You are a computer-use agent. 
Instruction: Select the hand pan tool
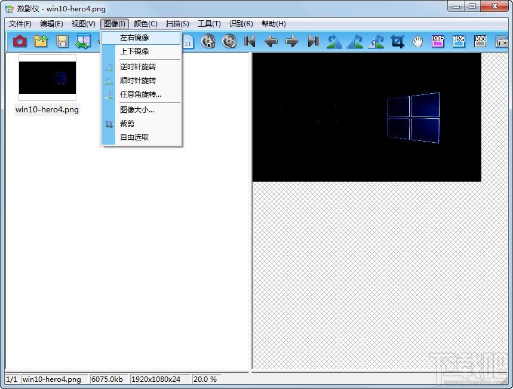[417, 41]
